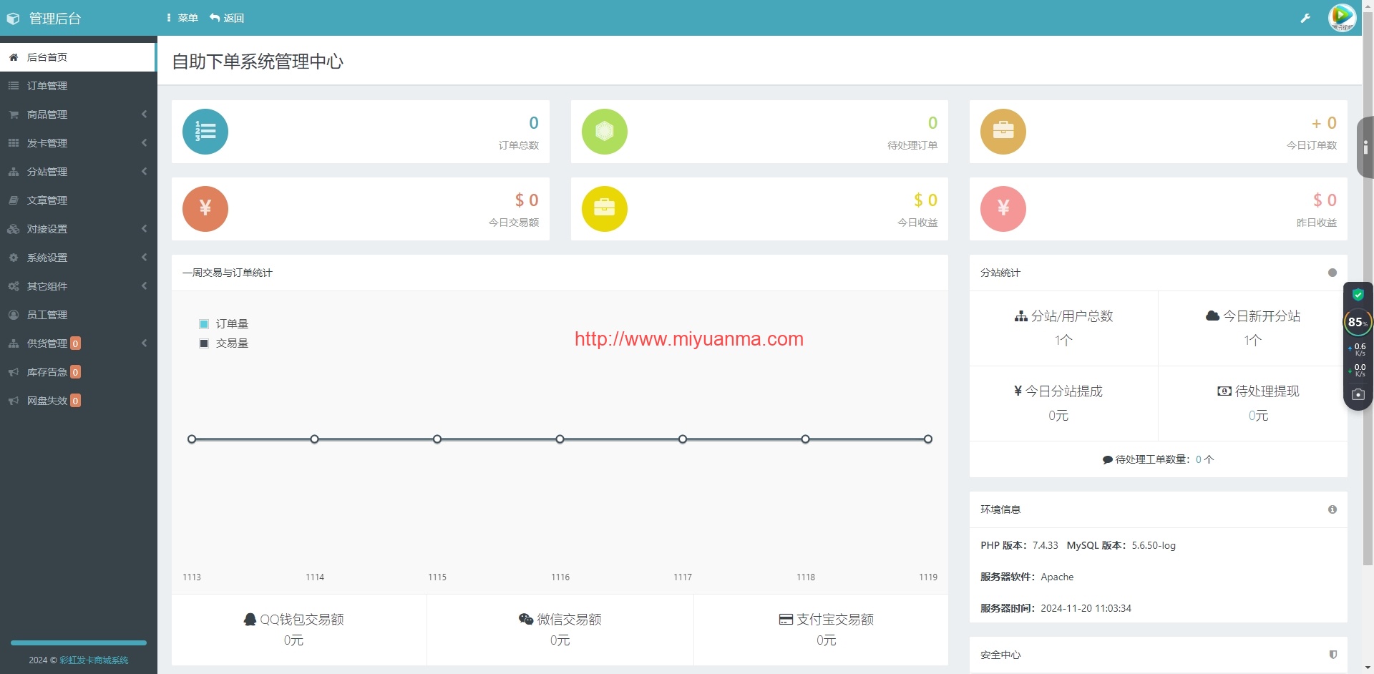
Task: Open 员工管理 in the sidebar
Action: pyautogui.click(x=78, y=315)
